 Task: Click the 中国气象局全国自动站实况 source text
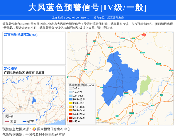[x=45, y=134]
